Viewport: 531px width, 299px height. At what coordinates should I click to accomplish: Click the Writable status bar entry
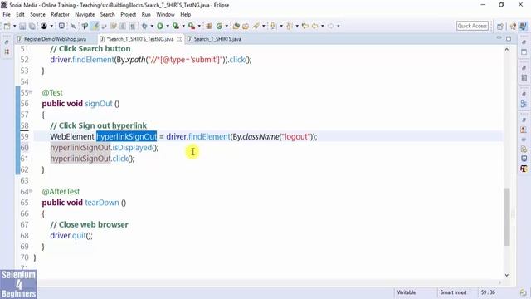406,292
